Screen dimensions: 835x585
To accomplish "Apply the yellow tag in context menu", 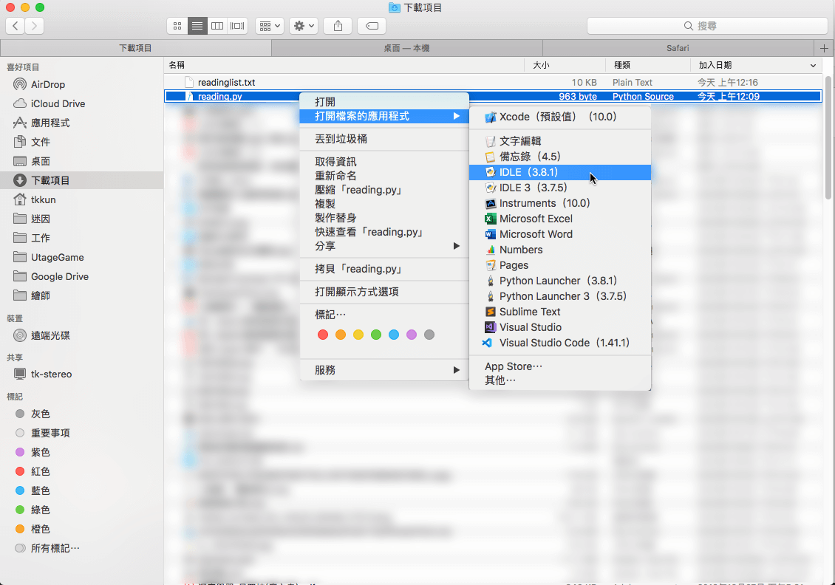I will (x=358, y=335).
